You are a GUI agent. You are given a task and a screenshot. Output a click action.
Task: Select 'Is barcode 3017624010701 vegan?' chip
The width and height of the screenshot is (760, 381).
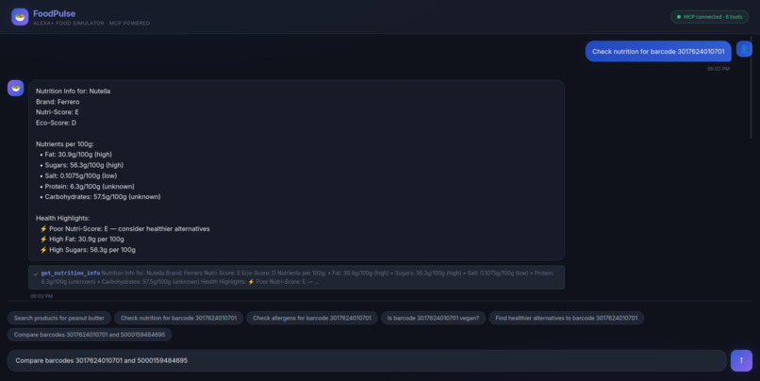click(433, 318)
